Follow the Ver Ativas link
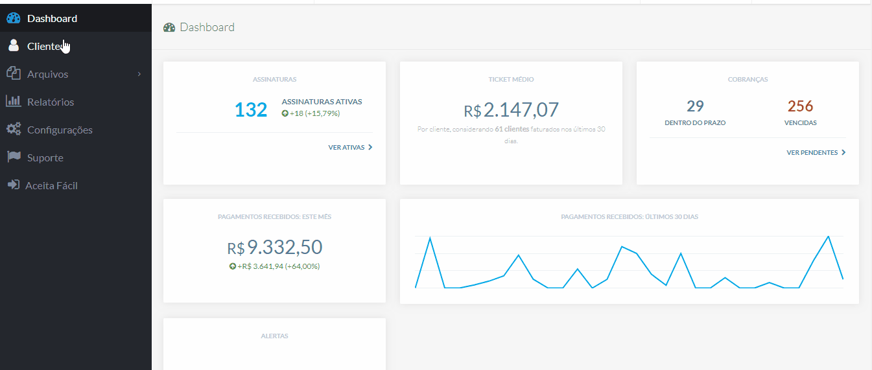This screenshot has width=872, height=370. pos(346,148)
